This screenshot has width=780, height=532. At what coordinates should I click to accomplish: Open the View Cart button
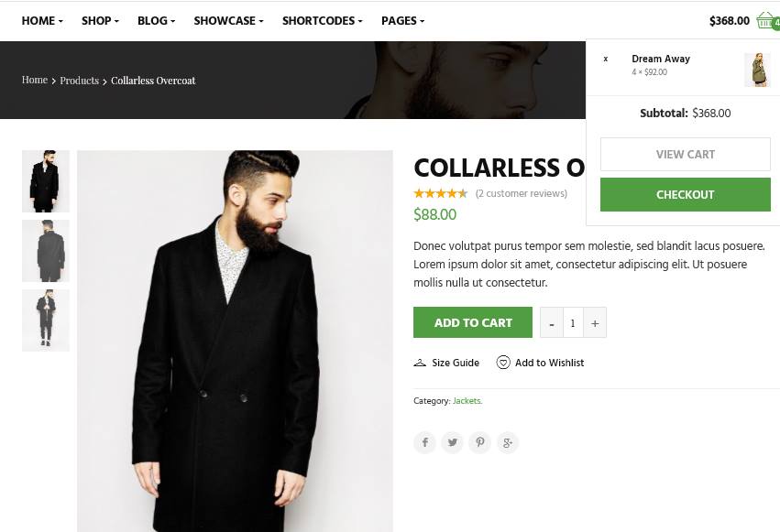tap(685, 154)
